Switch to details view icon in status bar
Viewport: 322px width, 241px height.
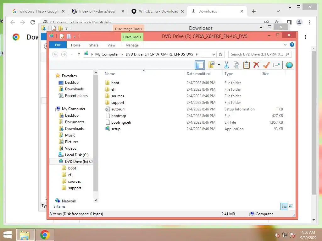284,206
